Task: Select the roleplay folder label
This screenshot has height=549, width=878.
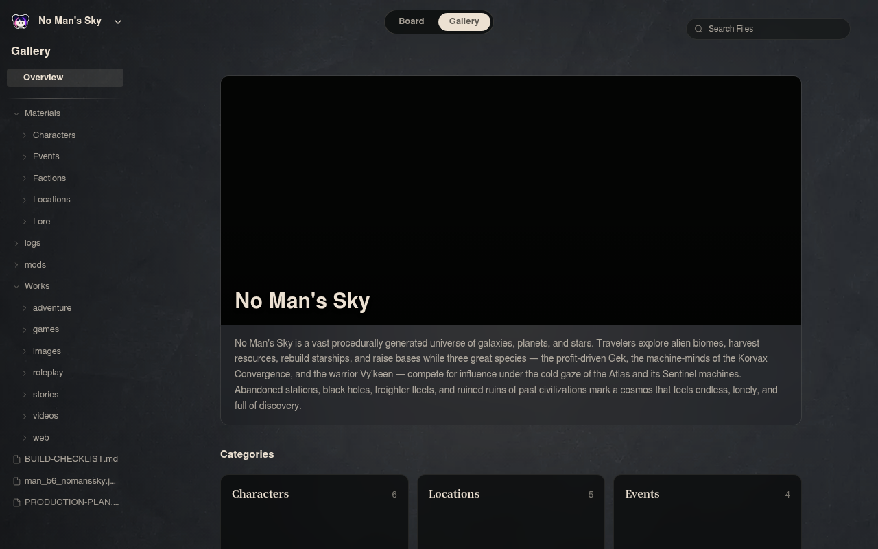Action: point(48,373)
